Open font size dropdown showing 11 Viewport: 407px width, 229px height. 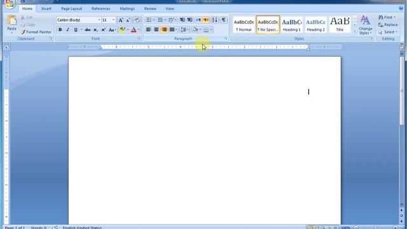click(x=113, y=20)
